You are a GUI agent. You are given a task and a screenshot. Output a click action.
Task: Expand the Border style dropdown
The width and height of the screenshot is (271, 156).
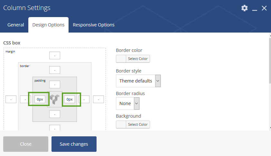(x=138, y=81)
